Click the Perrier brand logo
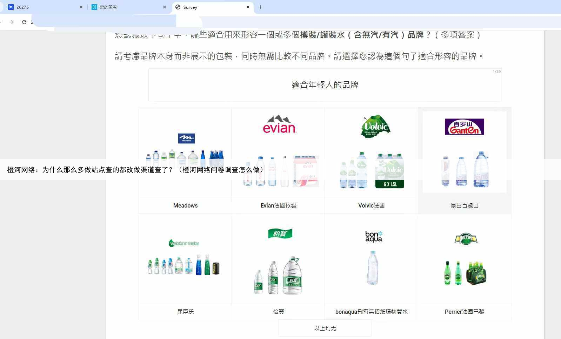Image resolution: width=561 pixels, height=339 pixels. (x=466, y=238)
